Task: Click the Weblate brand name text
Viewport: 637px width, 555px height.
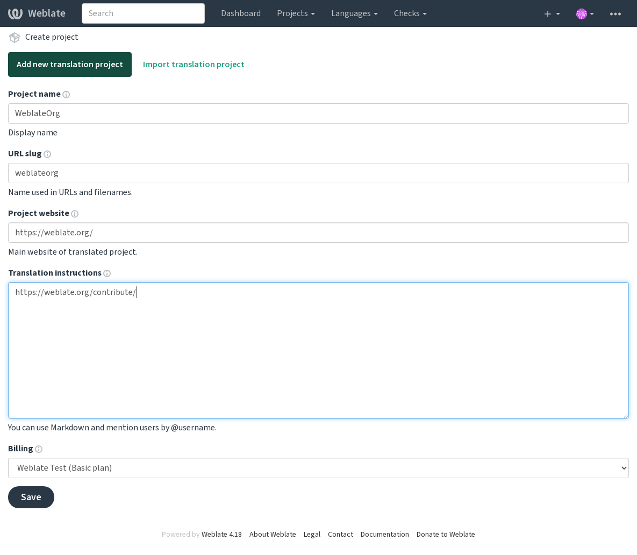Action: [47, 13]
